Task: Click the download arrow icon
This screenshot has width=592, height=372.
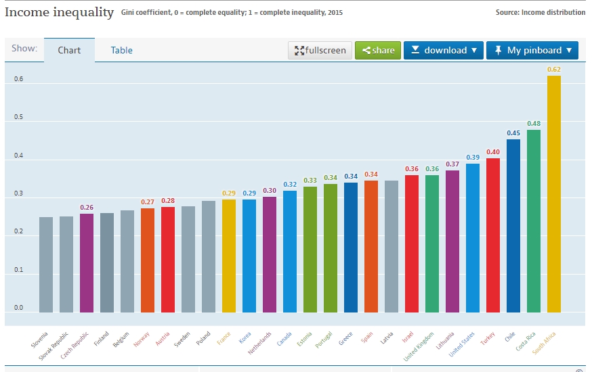Action: (415, 50)
